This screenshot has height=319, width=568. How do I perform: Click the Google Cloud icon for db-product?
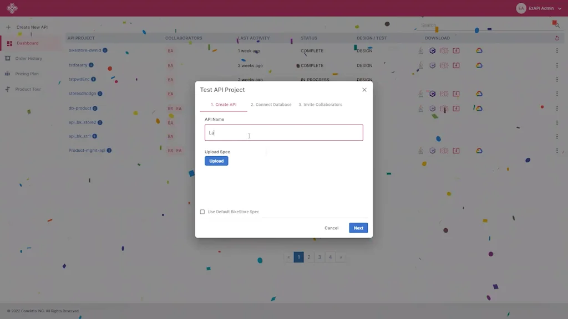pyautogui.click(x=479, y=109)
